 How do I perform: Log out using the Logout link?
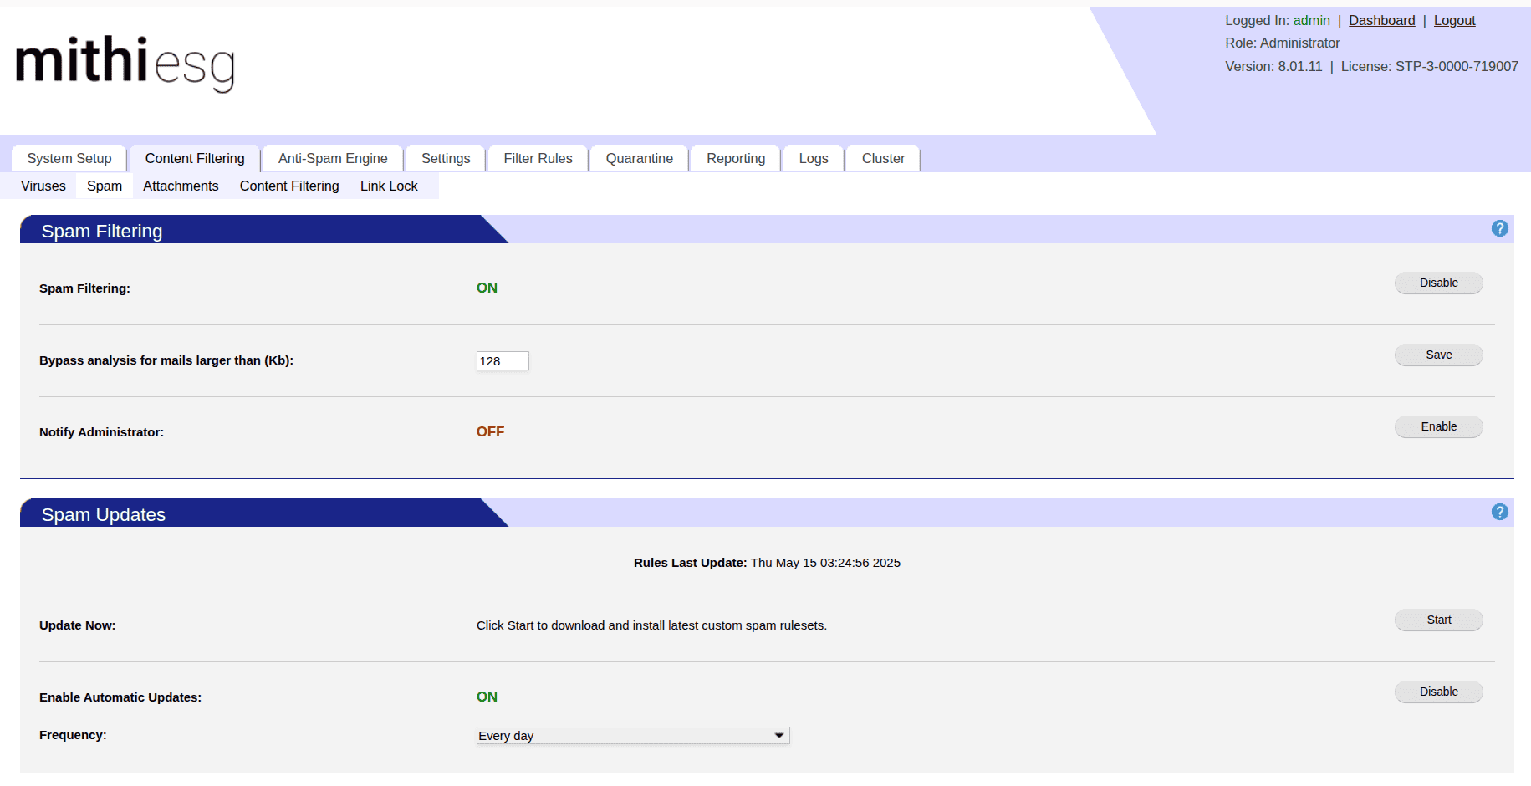click(1454, 20)
